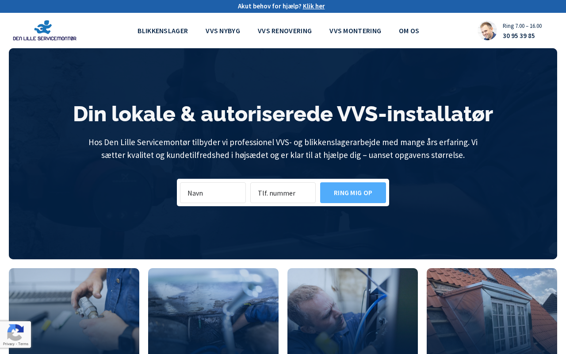Click the technician avatar photo in header
The width and height of the screenshot is (566, 354).
pos(487,31)
